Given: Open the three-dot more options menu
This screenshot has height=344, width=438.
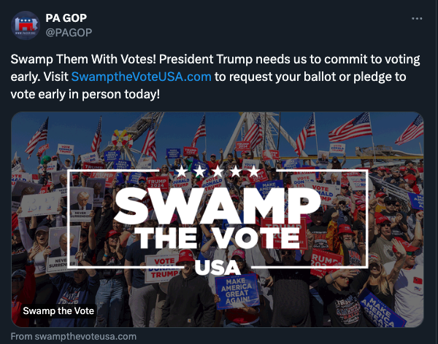Looking at the screenshot, I should point(417,18).
